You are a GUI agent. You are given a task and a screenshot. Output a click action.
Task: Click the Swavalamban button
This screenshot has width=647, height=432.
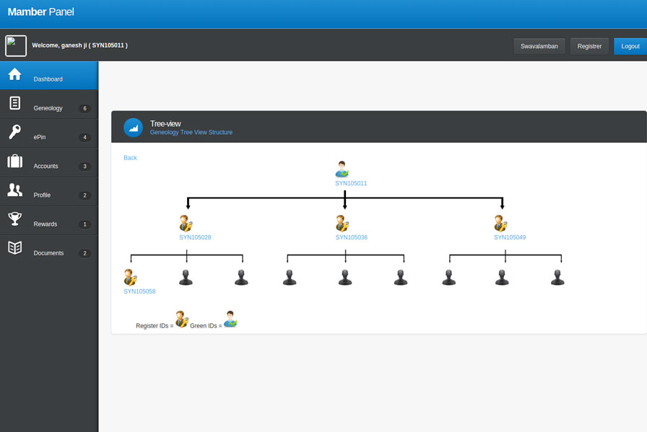(x=539, y=46)
